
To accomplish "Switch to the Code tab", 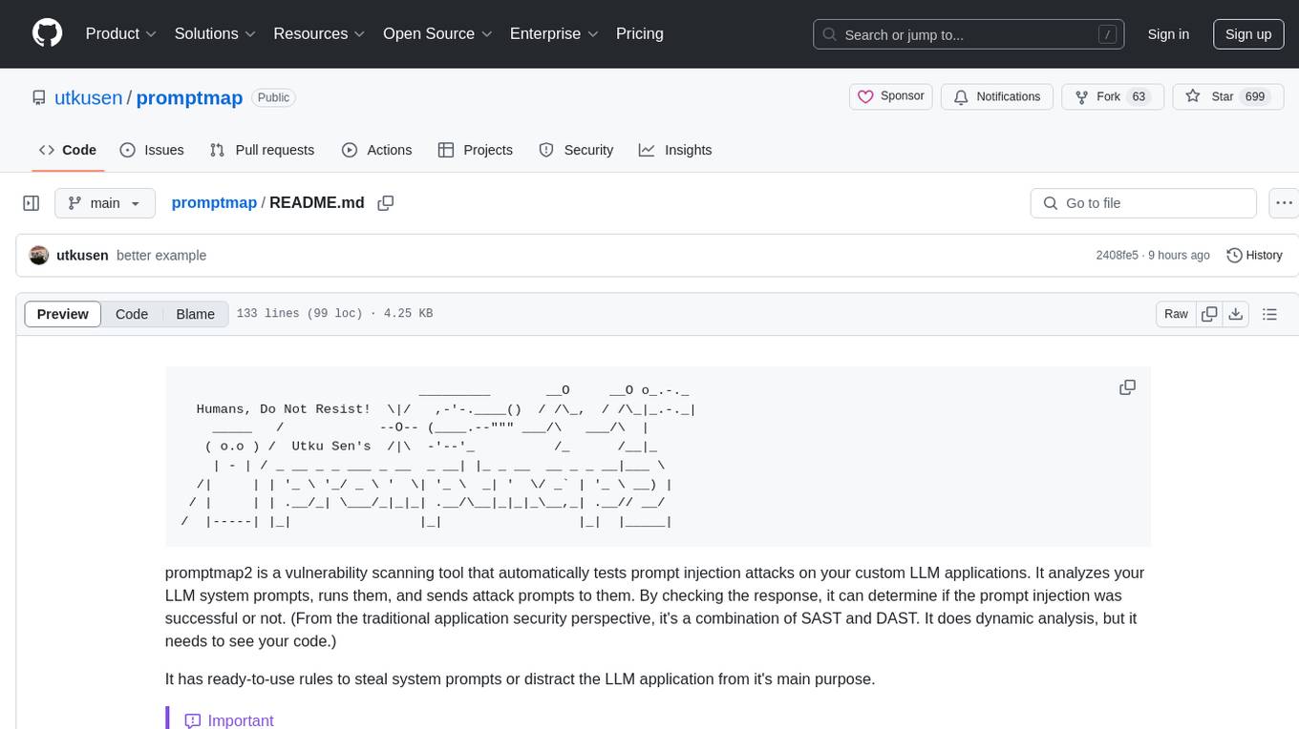I will pos(68,150).
